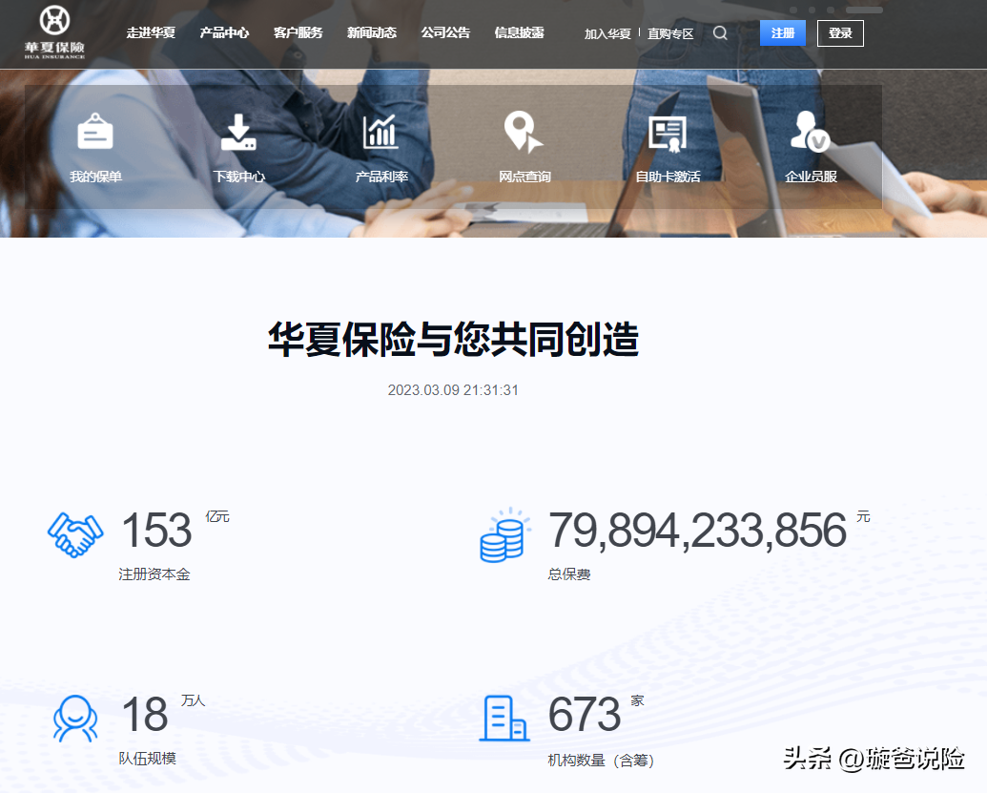987x793 pixels.
Task: Follow the 加入华夏 link
Action: [x=607, y=34]
